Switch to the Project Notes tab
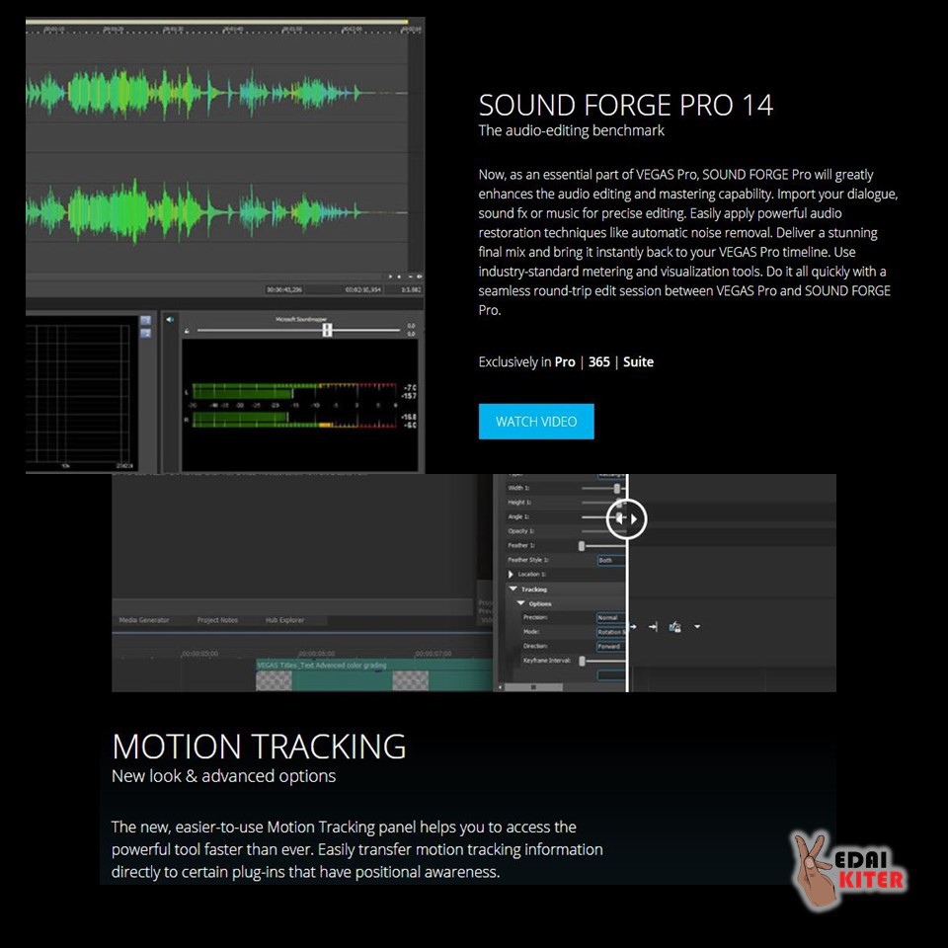The height and width of the screenshot is (948, 948). [x=217, y=620]
